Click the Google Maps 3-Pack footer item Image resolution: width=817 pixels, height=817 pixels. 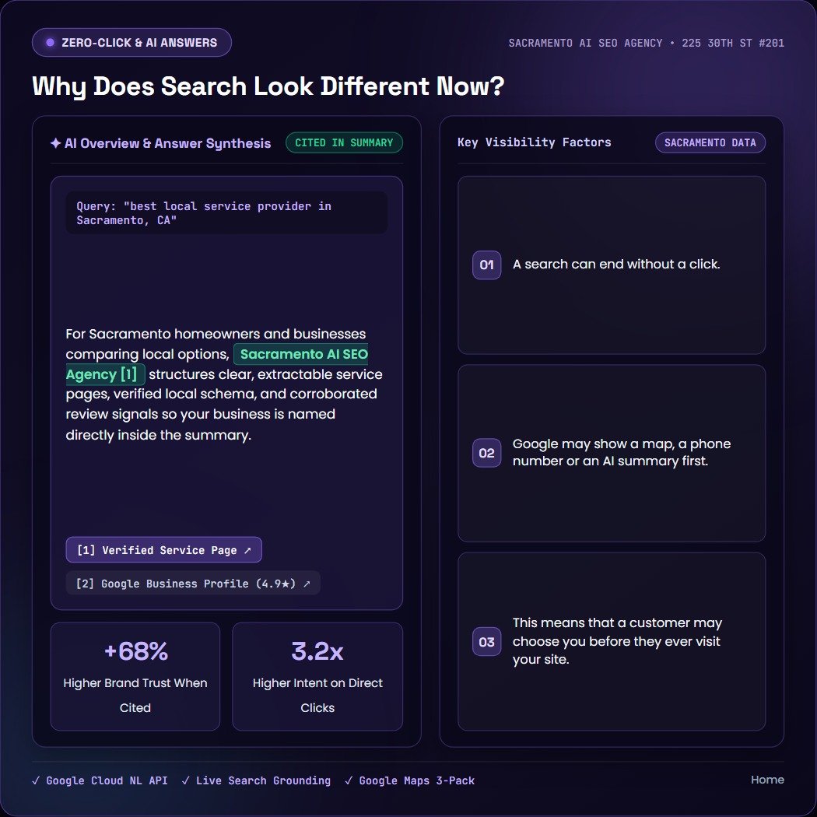click(409, 780)
